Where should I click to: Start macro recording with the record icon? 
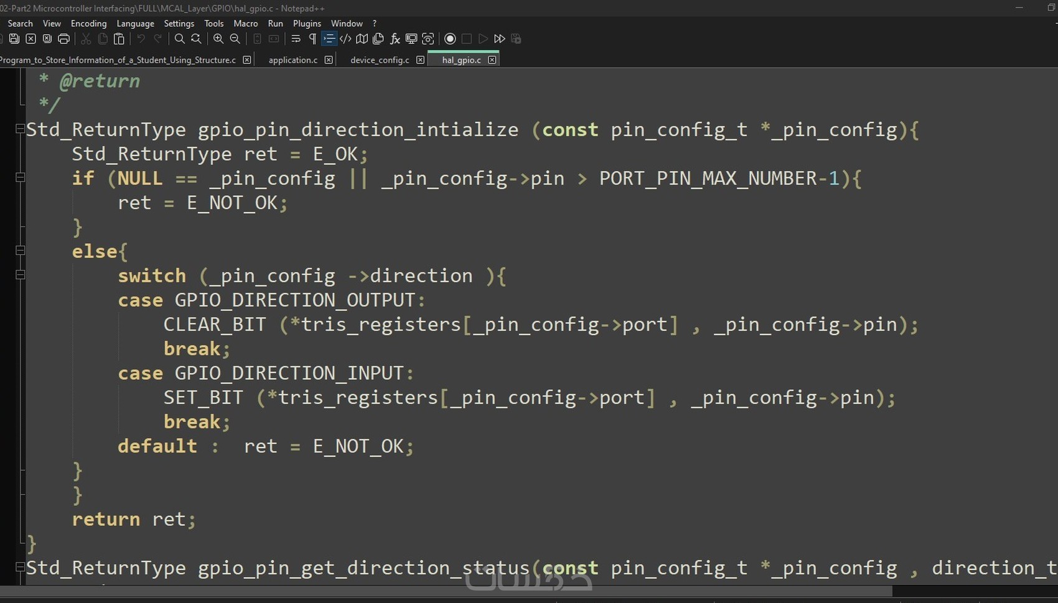click(x=450, y=39)
